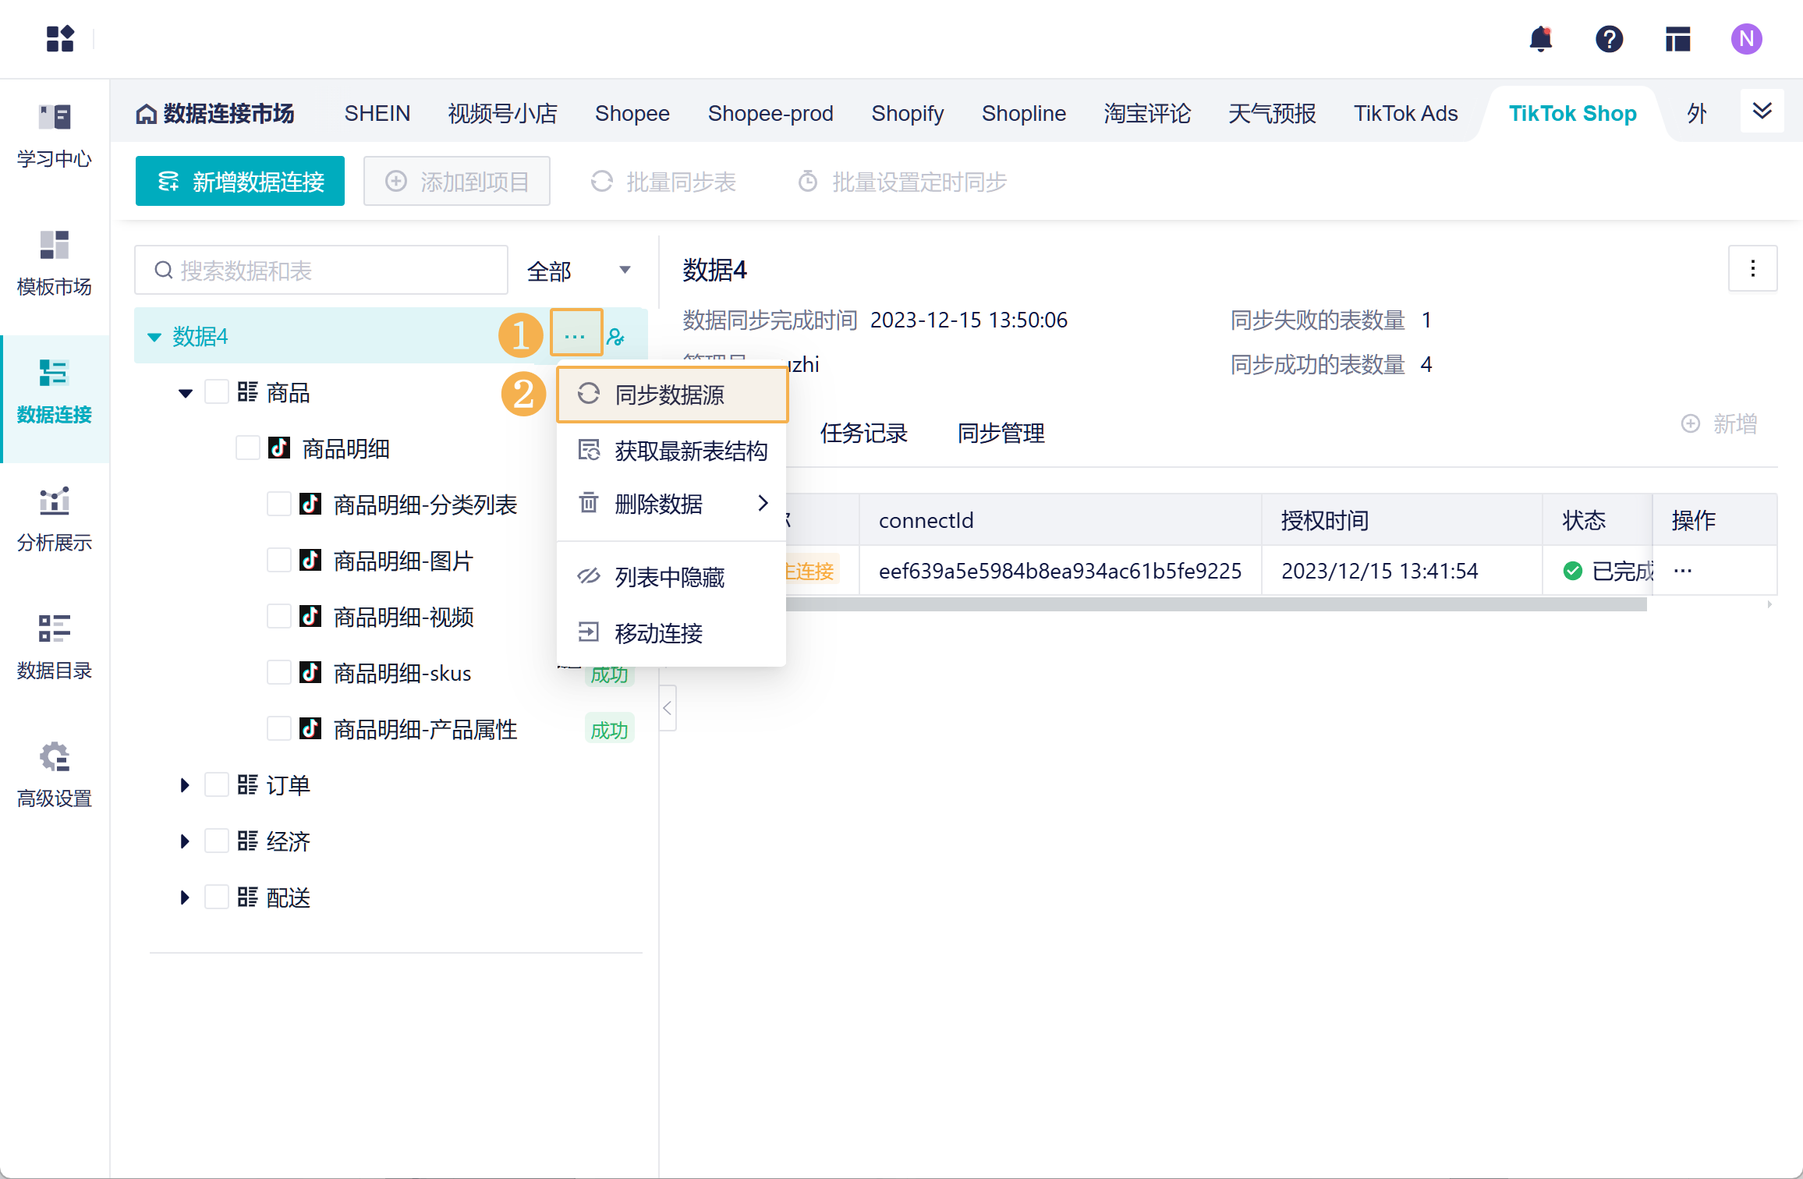Open 分析展示 in the sidebar

(55, 519)
